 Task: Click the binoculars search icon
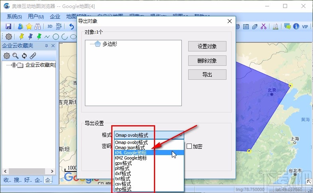click(38, 26)
